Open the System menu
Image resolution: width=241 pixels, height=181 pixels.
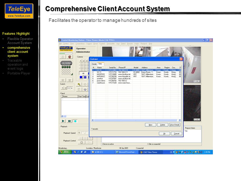point(66,44)
